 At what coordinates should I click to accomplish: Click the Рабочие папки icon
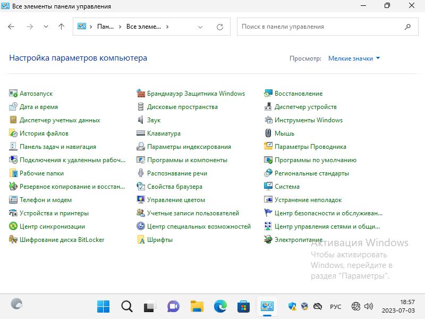click(x=13, y=173)
